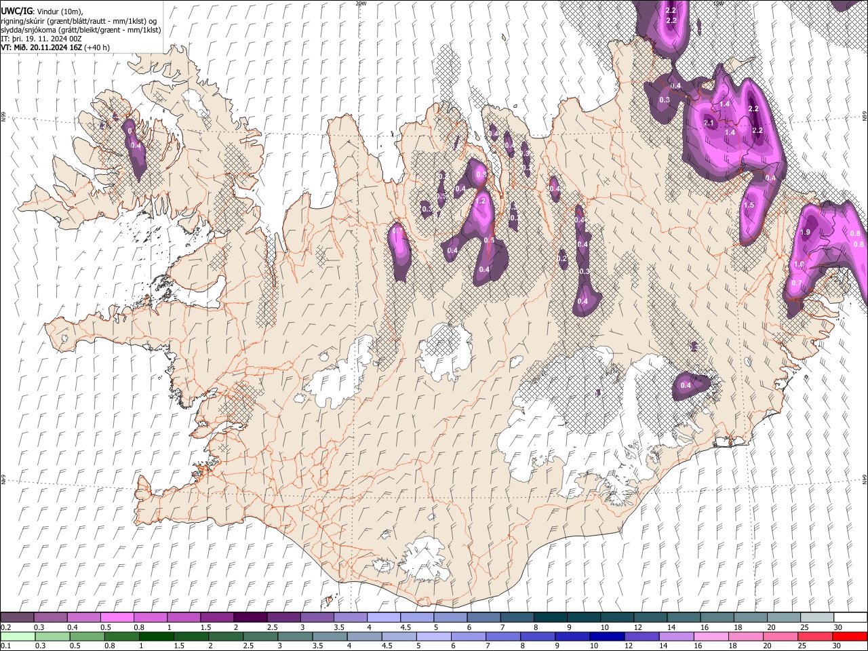Pick the 16 pink swatch in lower scale
This screenshot has height=651, width=868.
coord(710,636)
